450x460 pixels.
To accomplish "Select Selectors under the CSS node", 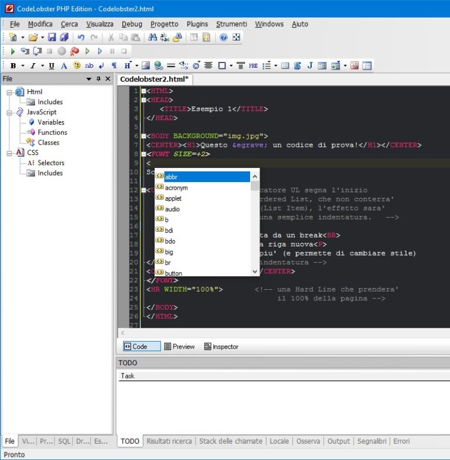I will 51,163.
